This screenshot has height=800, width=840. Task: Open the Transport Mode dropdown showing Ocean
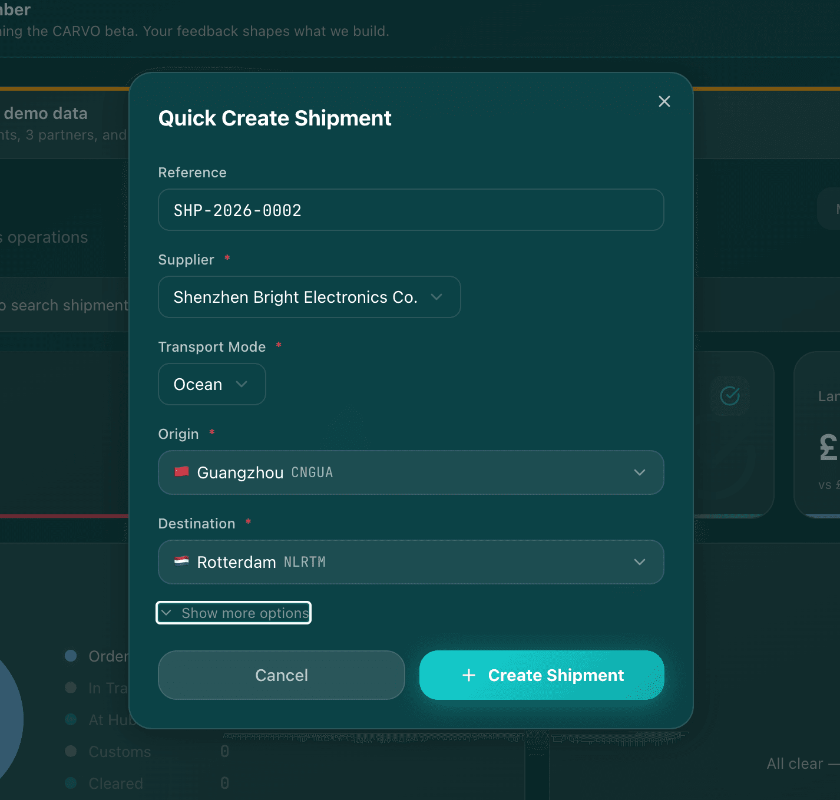point(211,384)
